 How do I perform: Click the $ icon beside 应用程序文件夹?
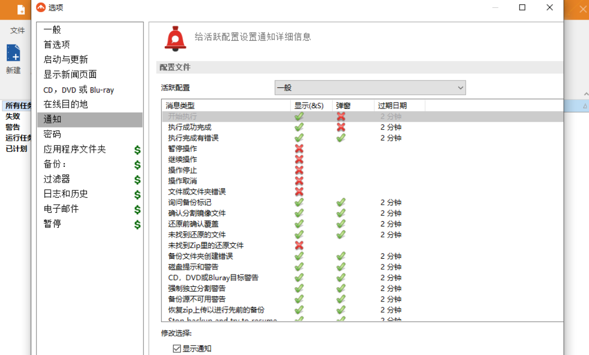point(137,149)
